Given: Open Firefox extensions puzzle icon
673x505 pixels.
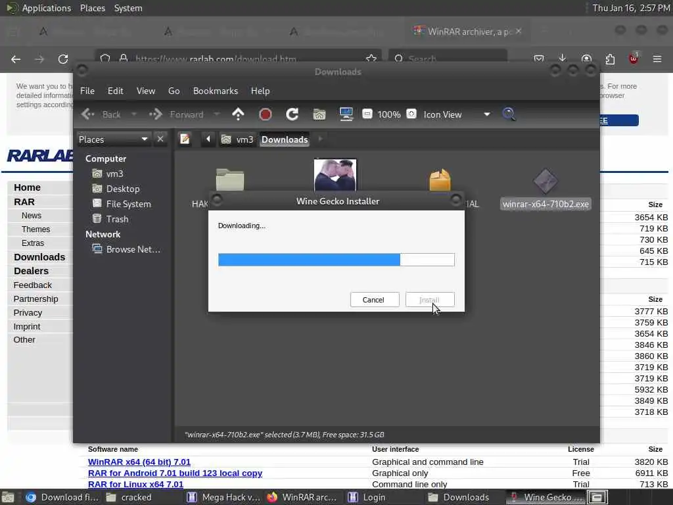Looking at the screenshot, I should [x=610, y=59].
